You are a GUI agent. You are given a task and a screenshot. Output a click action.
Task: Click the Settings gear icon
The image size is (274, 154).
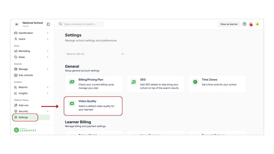pos(16,117)
